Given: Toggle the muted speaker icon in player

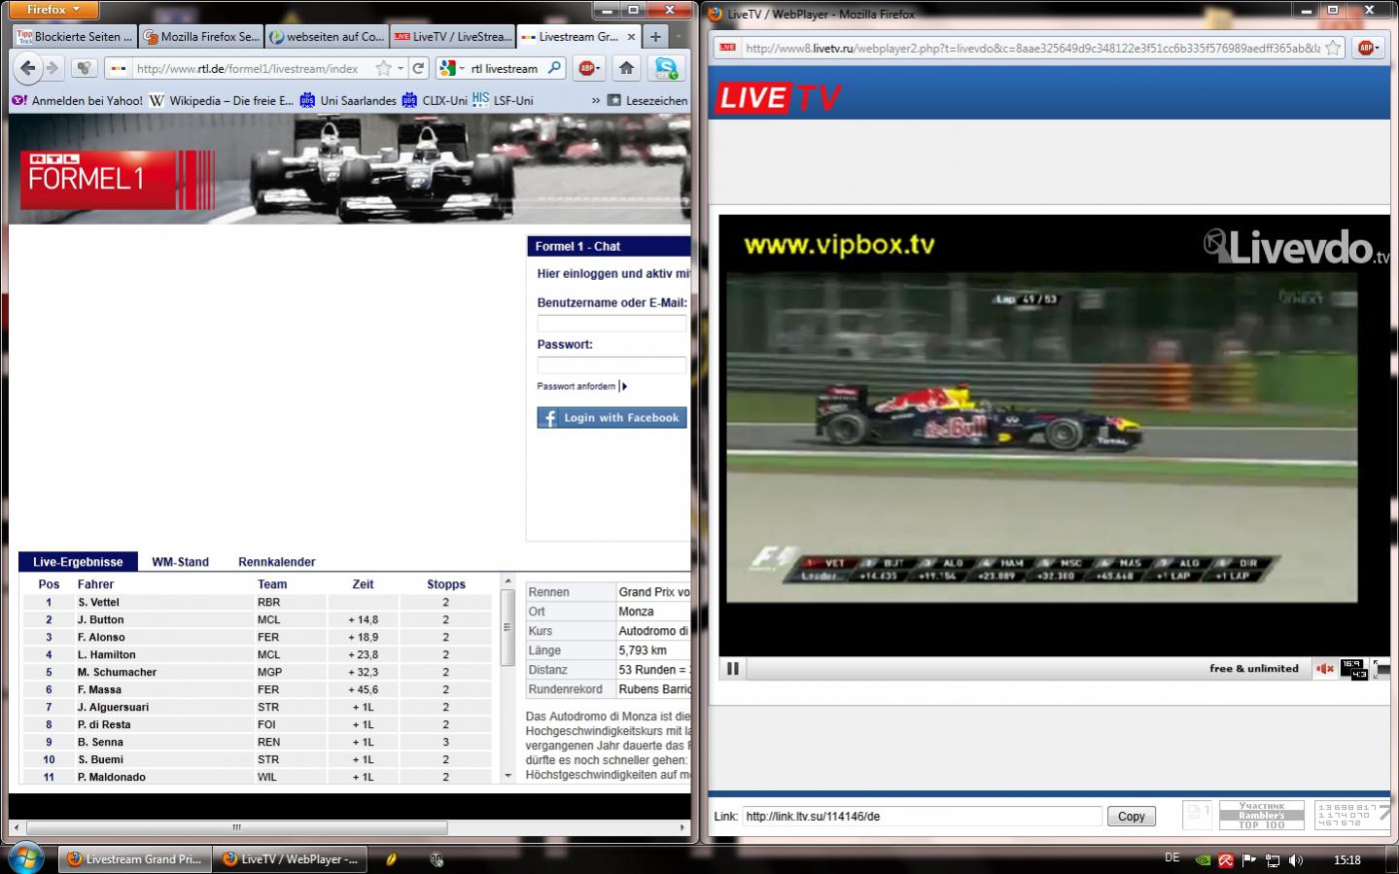Looking at the screenshot, I should (x=1325, y=669).
